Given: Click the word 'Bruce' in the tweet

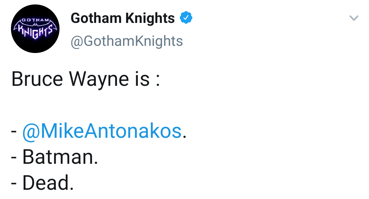Looking at the screenshot, I should pos(37,79).
